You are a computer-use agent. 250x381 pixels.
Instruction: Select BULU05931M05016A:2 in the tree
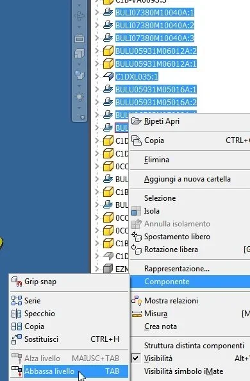[x=156, y=102]
